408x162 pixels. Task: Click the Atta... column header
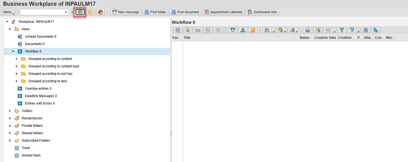pyautogui.click(x=369, y=38)
